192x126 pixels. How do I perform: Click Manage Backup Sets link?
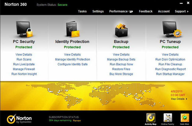pos(121,59)
